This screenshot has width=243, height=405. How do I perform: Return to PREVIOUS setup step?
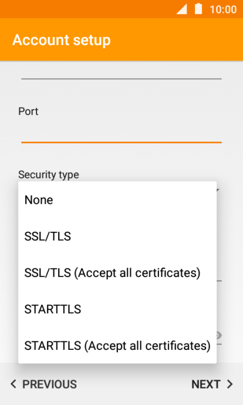click(43, 384)
